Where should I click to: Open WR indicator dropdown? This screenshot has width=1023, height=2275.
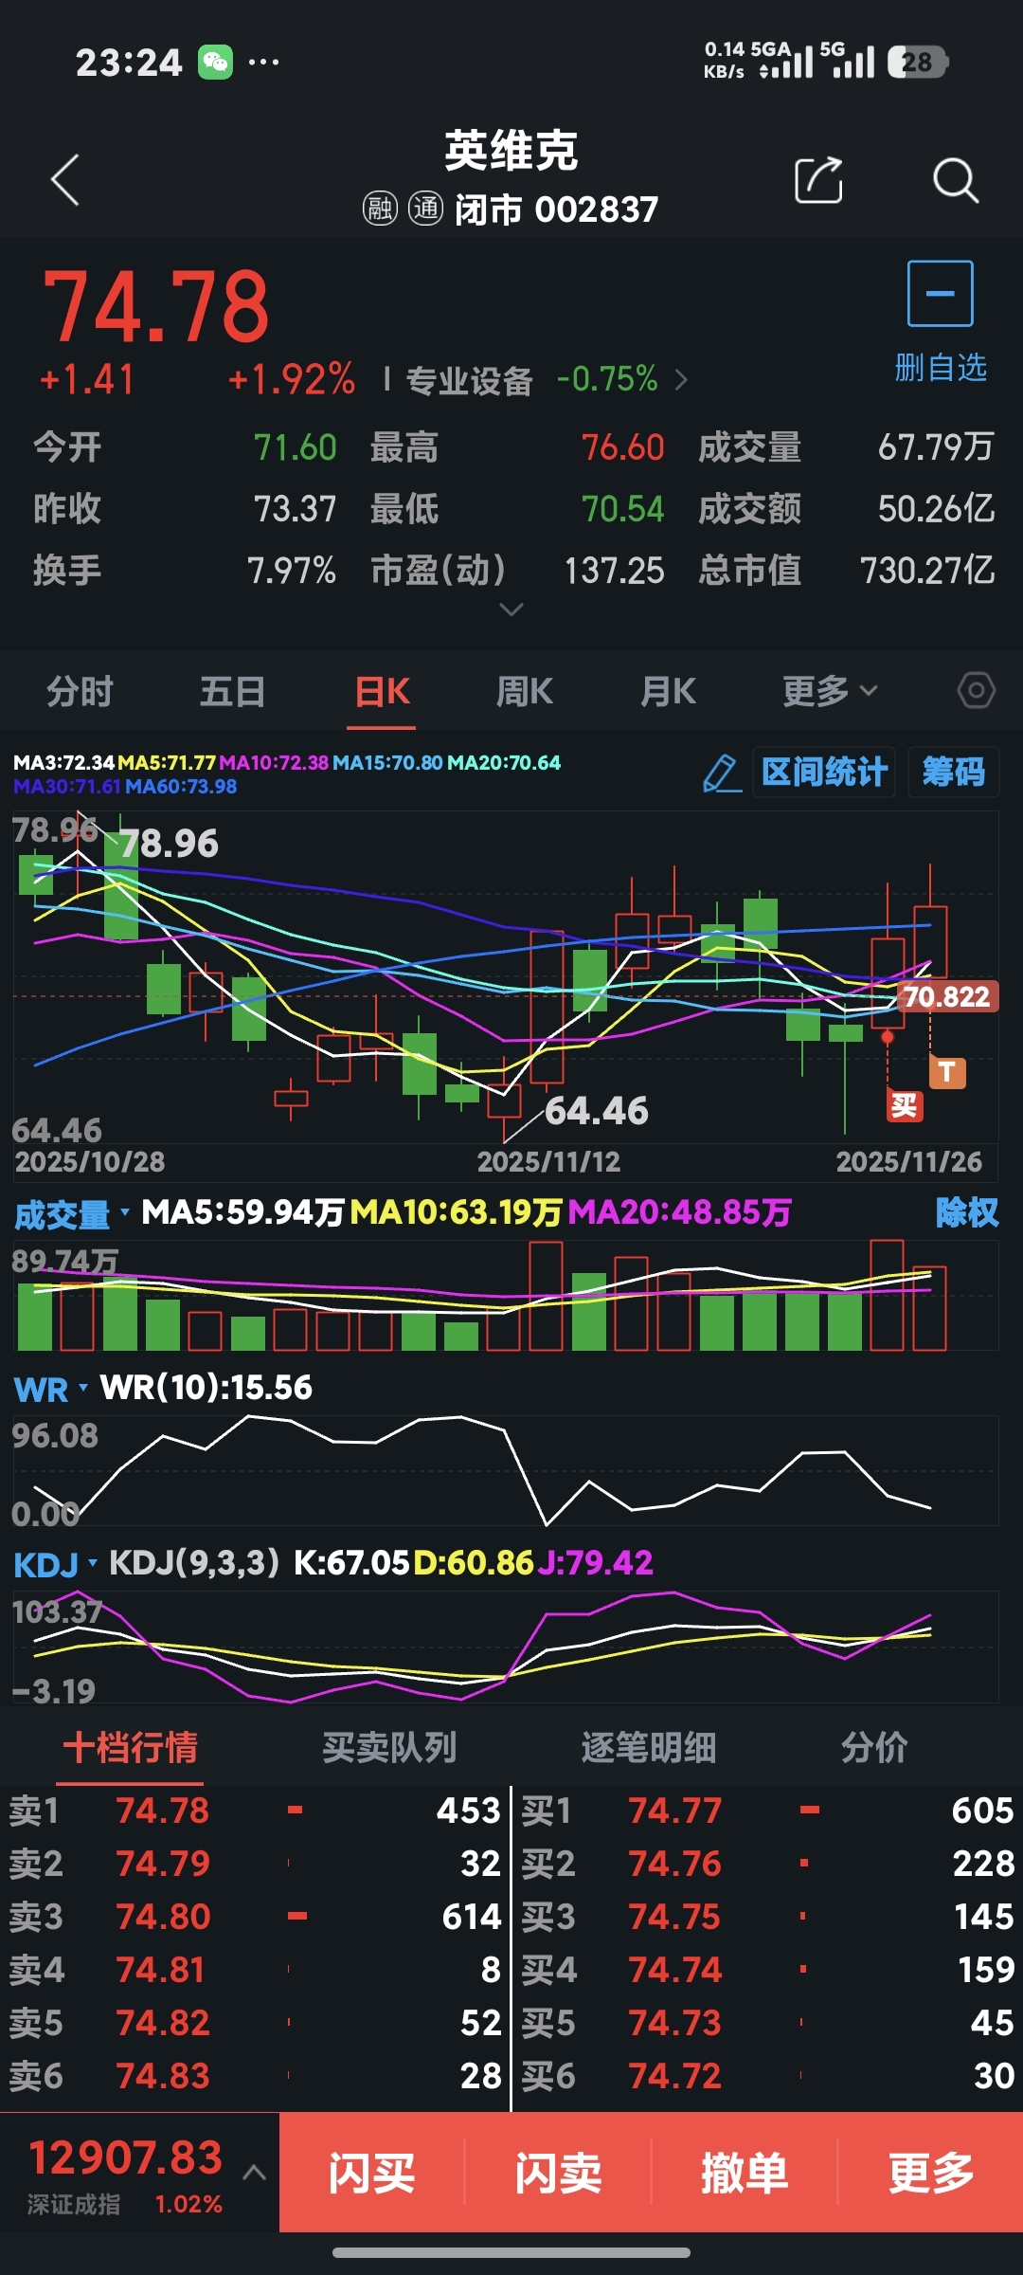pyautogui.click(x=51, y=1390)
